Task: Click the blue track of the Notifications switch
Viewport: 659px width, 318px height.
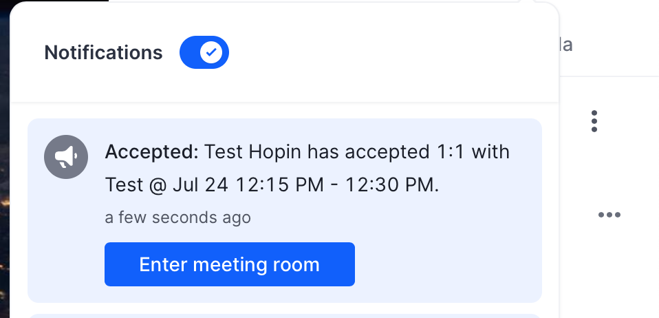Action: click(x=190, y=52)
